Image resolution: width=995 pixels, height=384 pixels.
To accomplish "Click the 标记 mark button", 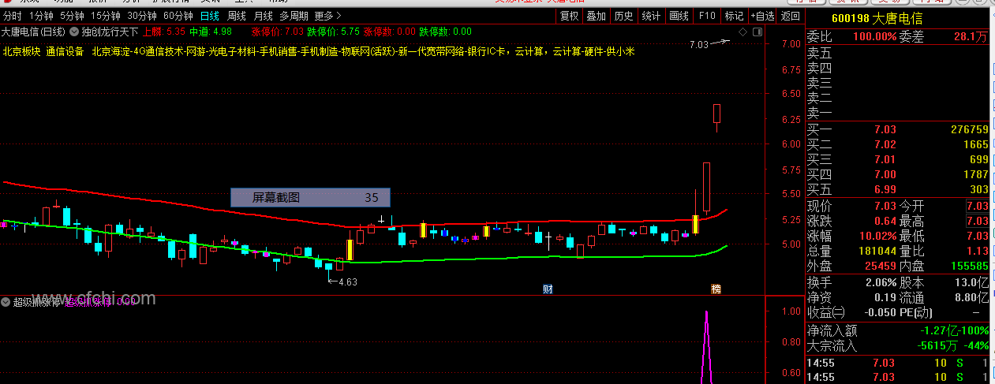I will pyautogui.click(x=734, y=16).
